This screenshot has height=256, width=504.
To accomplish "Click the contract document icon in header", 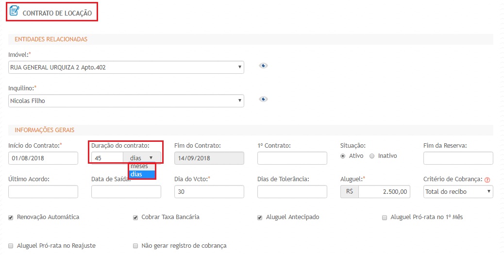I will point(15,10).
